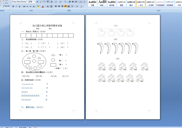Viewport: 182px width, 128px height.
Task: Click Shading paint bucket icon
Action: click(x=77, y=6)
